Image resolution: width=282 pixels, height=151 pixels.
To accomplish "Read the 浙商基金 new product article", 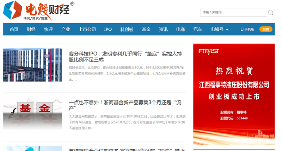I will click(125, 105).
